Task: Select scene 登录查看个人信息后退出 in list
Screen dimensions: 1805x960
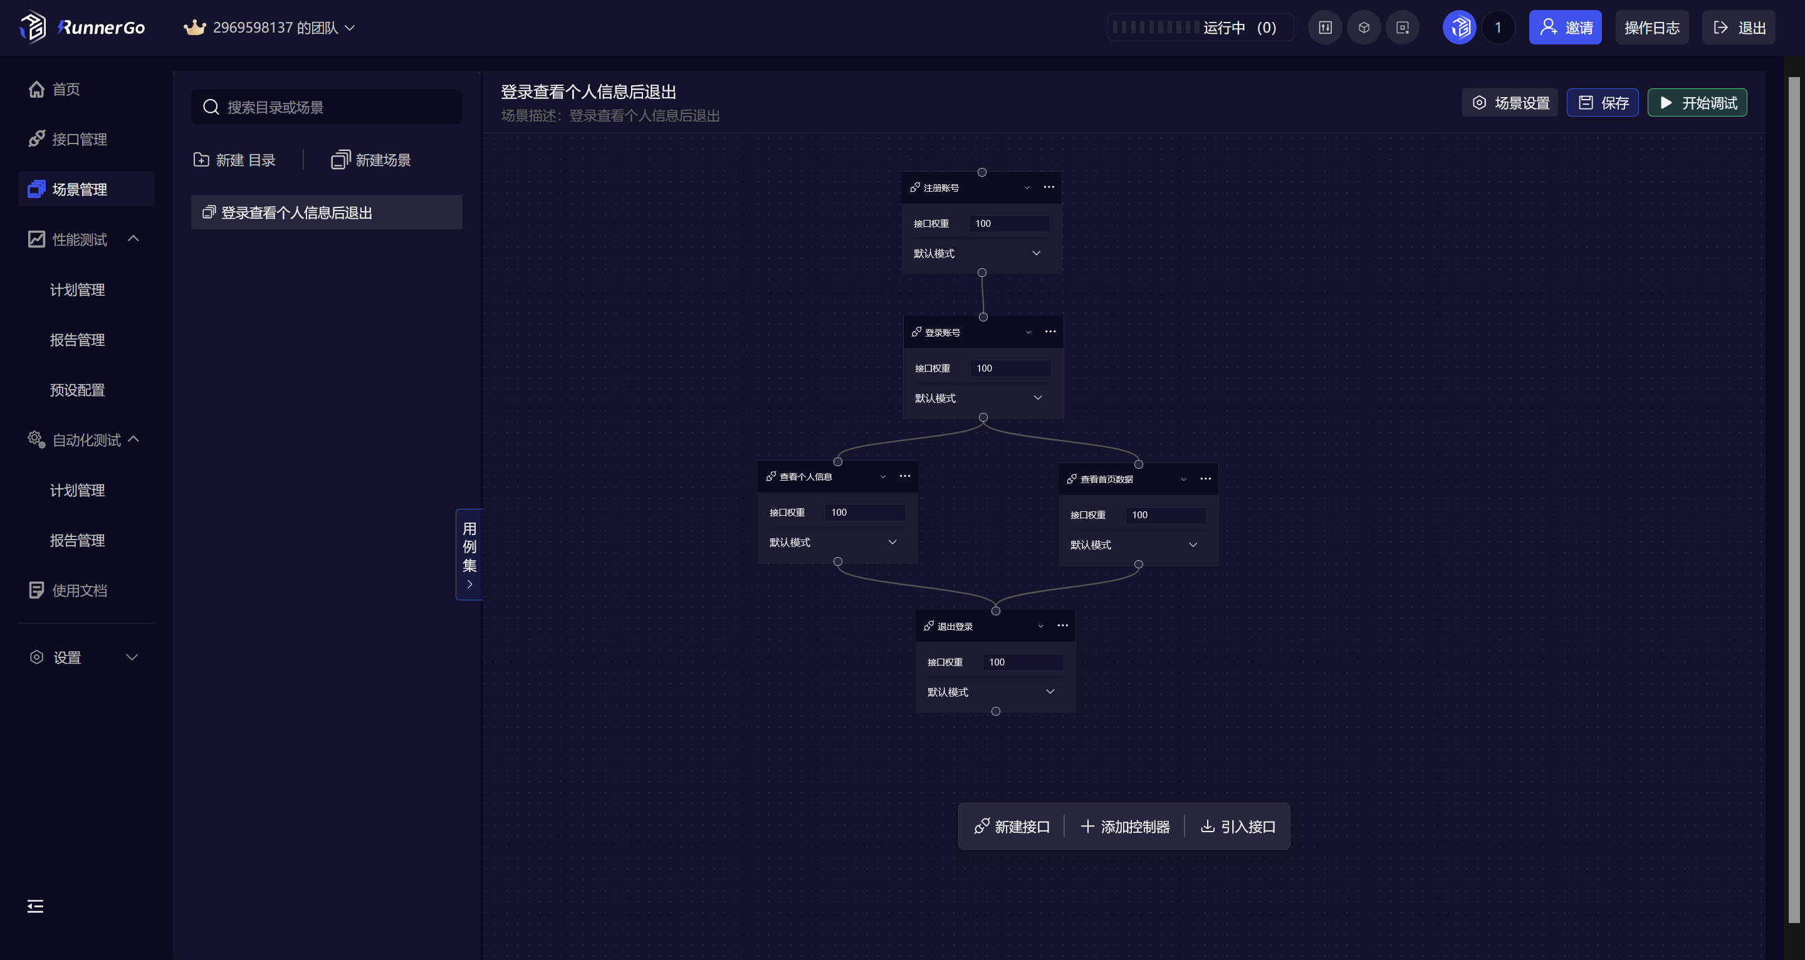Action: coord(327,212)
